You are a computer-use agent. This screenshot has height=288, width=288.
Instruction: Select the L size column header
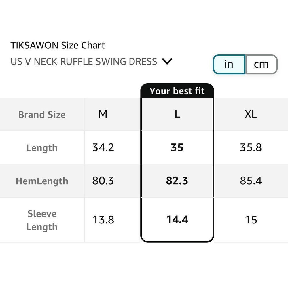177,115
